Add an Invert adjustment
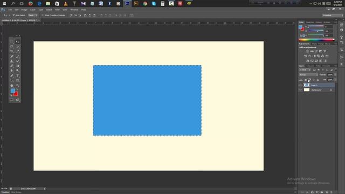Viewport: 345px width, 194px height. pos(308,61)
